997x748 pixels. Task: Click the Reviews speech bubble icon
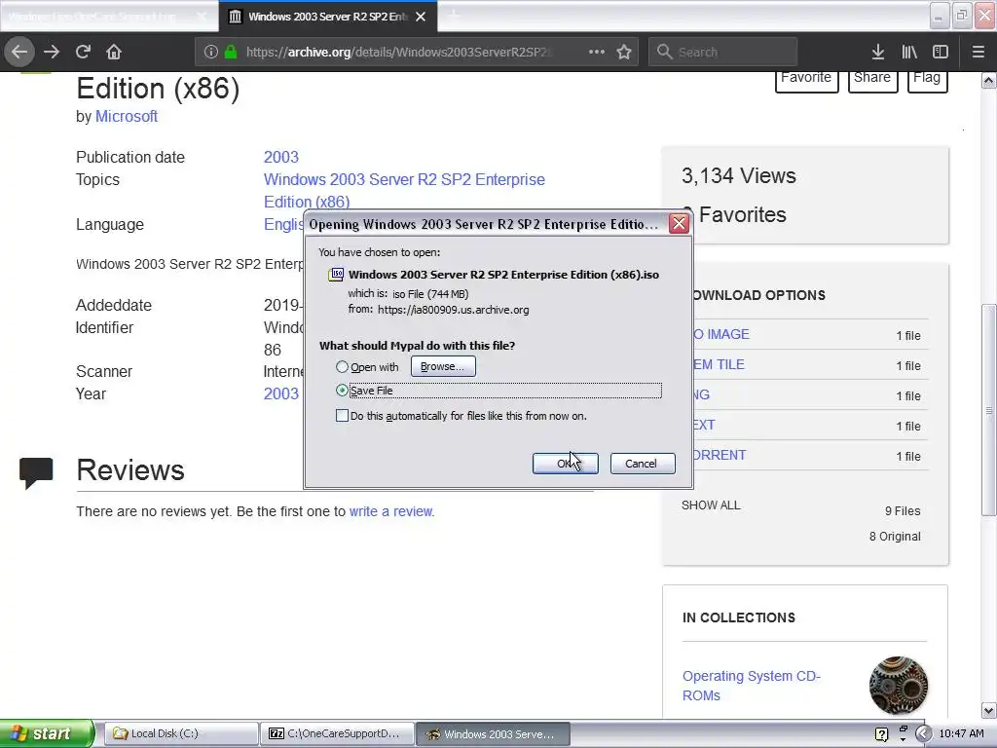36,472
